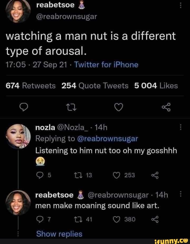The image size is (190, 244).
Task: Click the reply icon on nozla's reply
Action: coord(40,175)
